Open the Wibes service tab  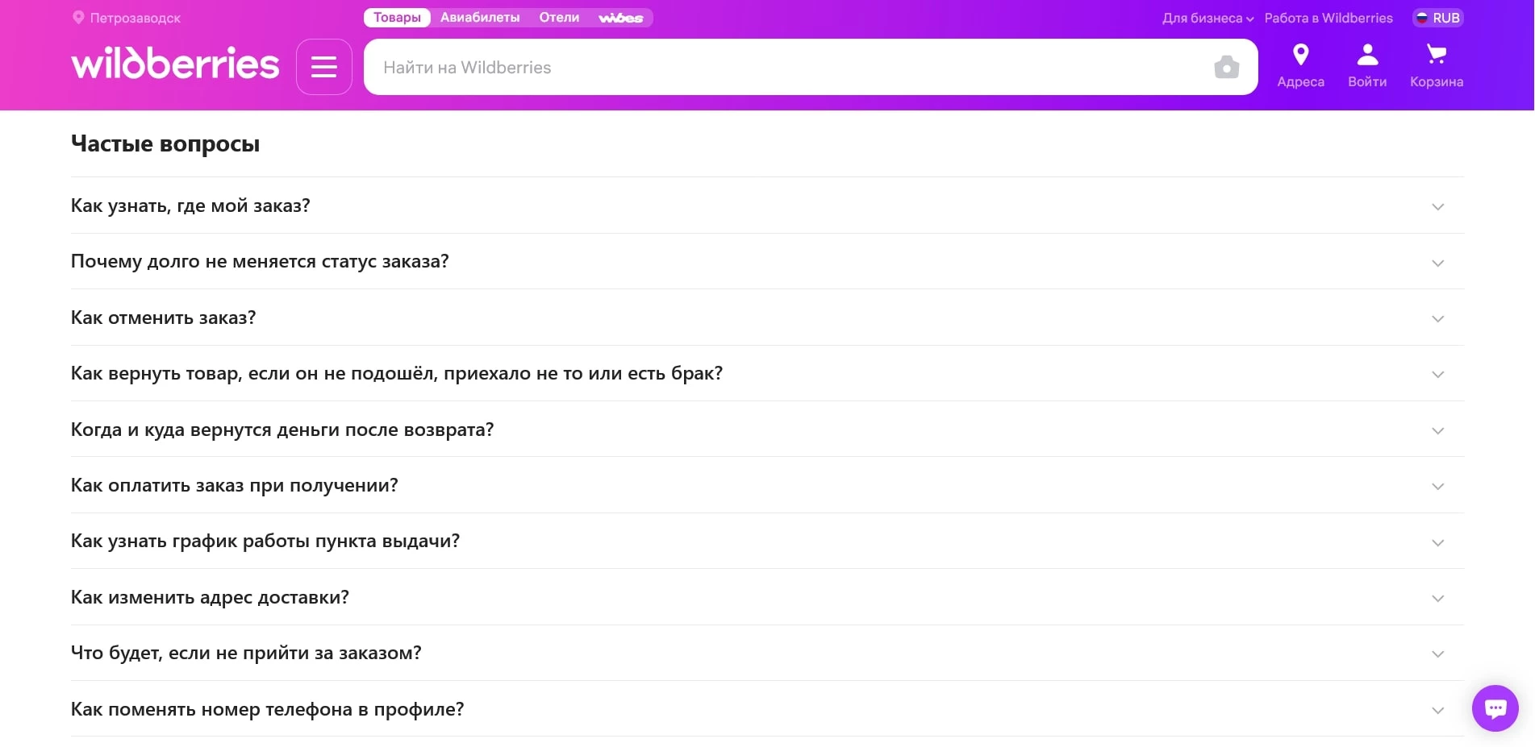coord(620,18)
